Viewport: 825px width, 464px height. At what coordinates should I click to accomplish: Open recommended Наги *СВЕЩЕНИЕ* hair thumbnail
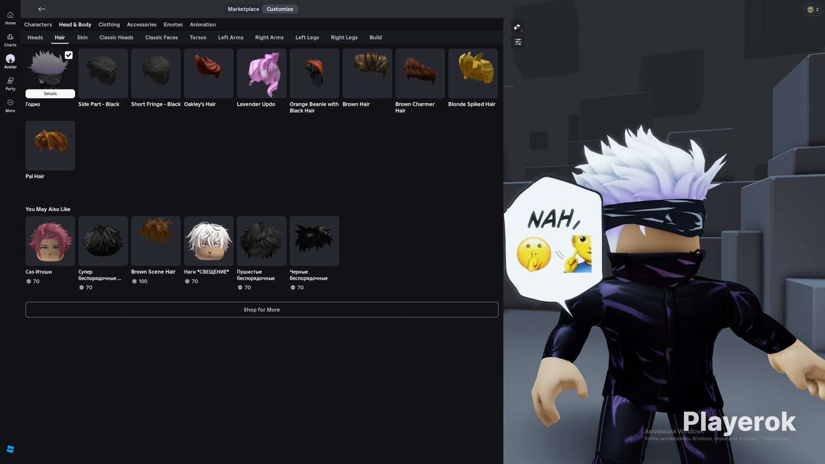tap(209, 241)
